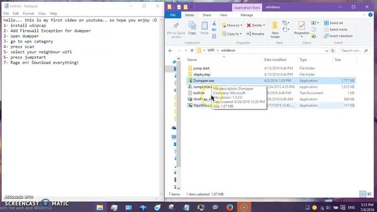Viewport: 377px width, 212px height.
Task: Open the Open-with dropdown in Open group
Action: click(x=315, y=23)
